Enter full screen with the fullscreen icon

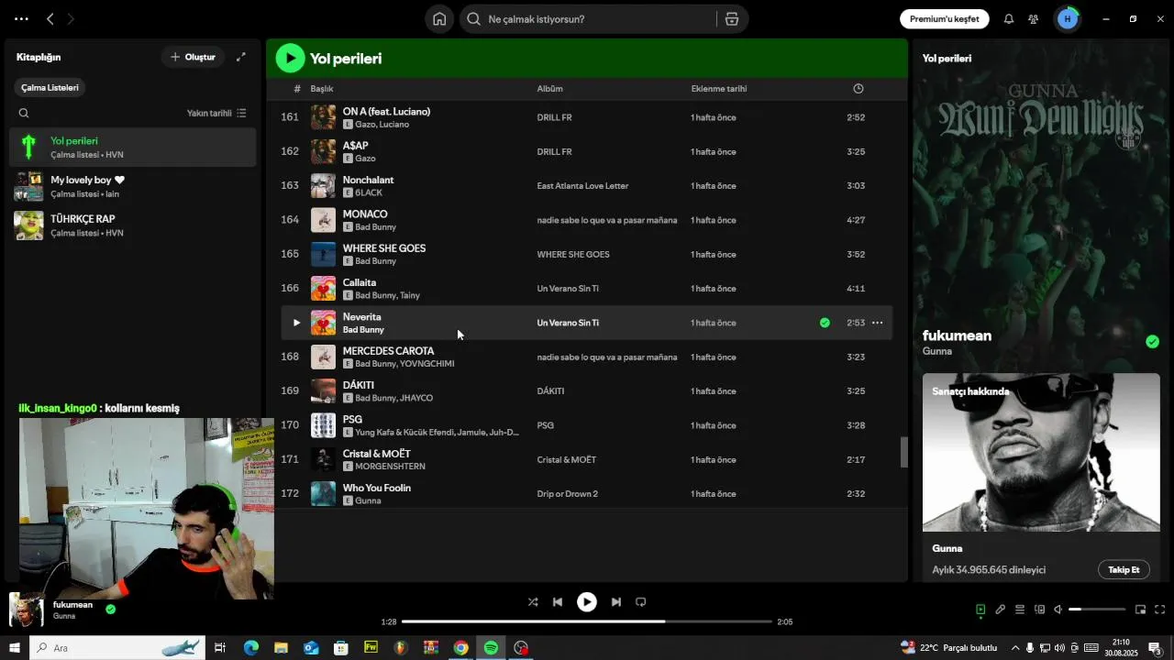(1159, 610)
